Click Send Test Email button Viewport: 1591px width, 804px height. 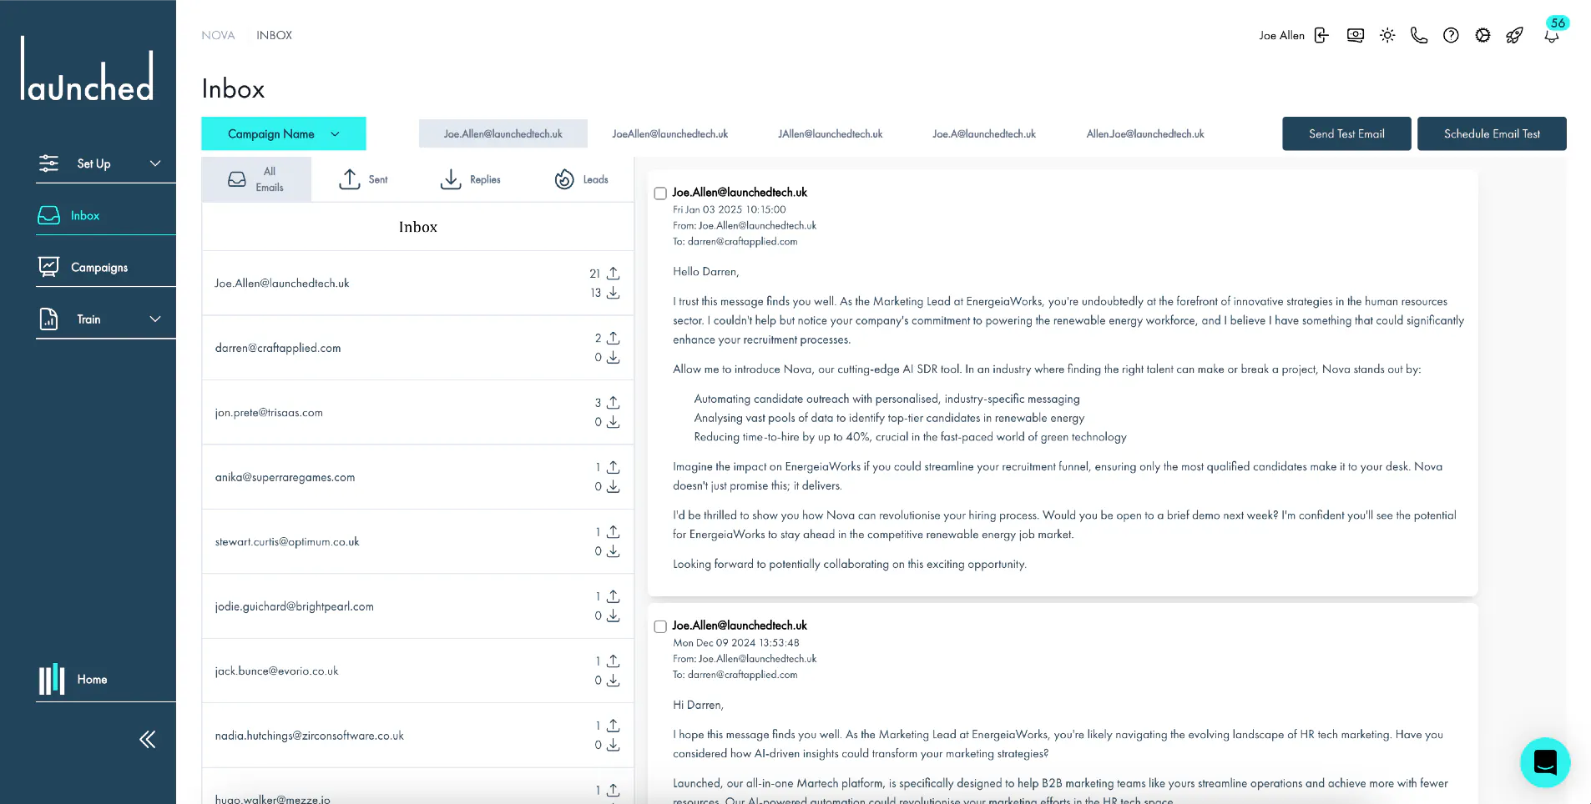click(x=1346, y=133)
